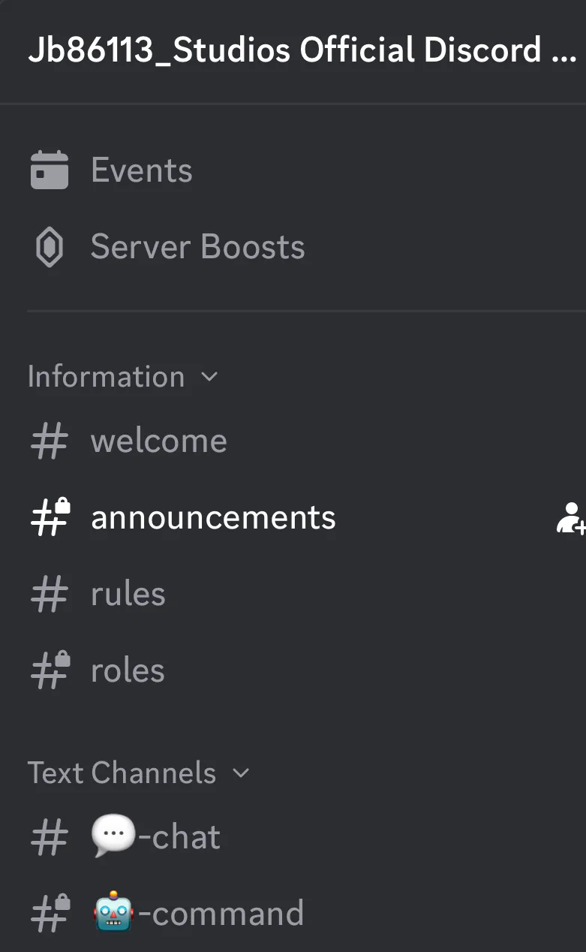The width and height of the screenshot is (586, 952).
Task: Click the hash icon beside rules
Action: coord(50,594)
